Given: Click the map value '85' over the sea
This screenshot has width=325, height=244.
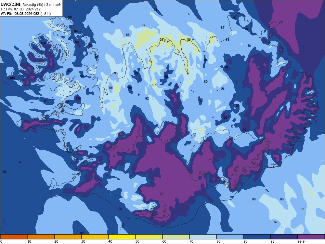Looking at the screenshot, I should click(302, 209).
